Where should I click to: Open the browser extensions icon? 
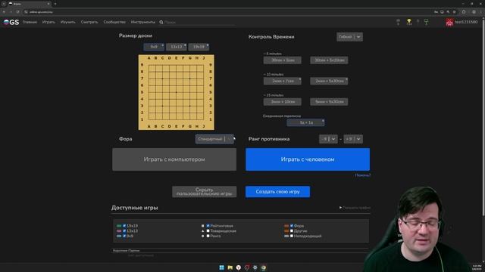click(464, 12)
